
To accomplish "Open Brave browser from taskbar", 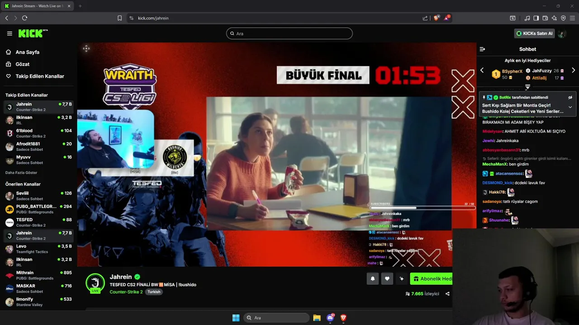I will (x=343, y=318).
